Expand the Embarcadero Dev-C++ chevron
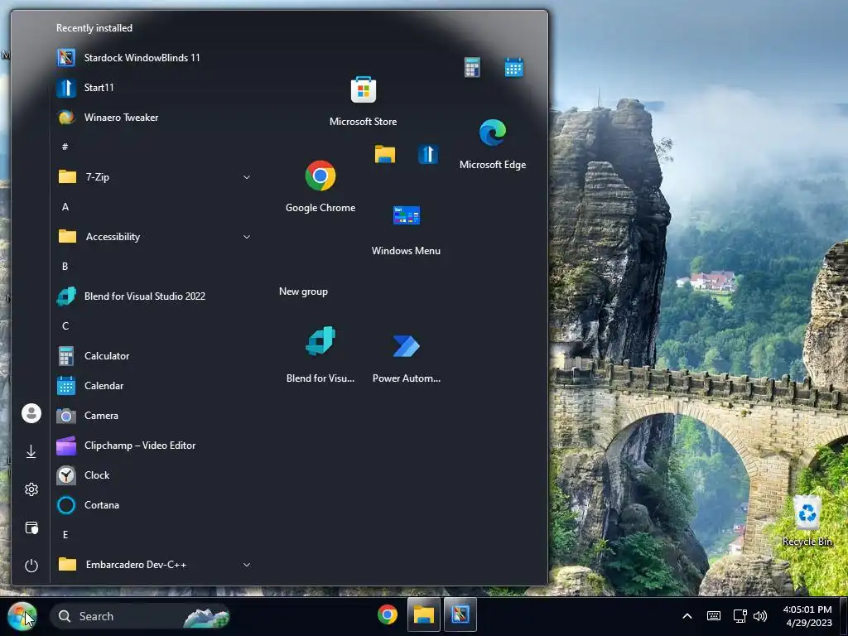Screen dimensions: 848x636 [247, 565]
